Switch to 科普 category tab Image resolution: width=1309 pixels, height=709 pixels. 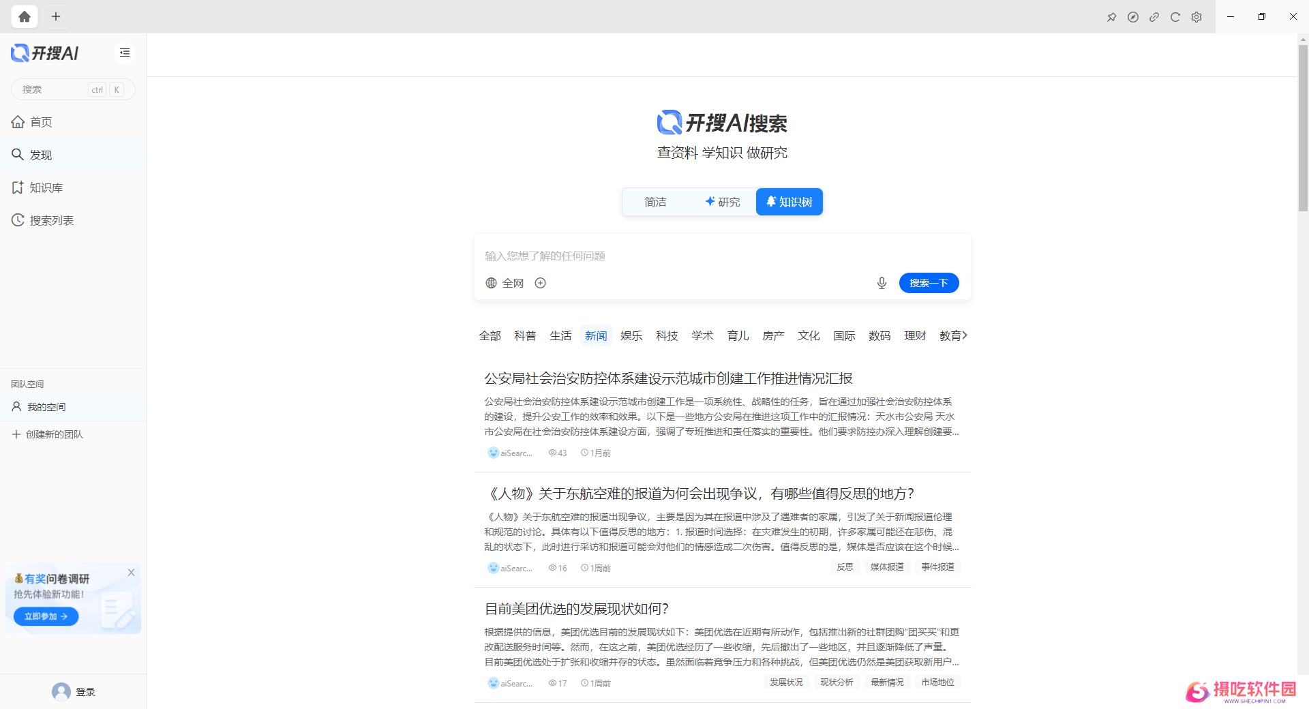tap(525, 335)
